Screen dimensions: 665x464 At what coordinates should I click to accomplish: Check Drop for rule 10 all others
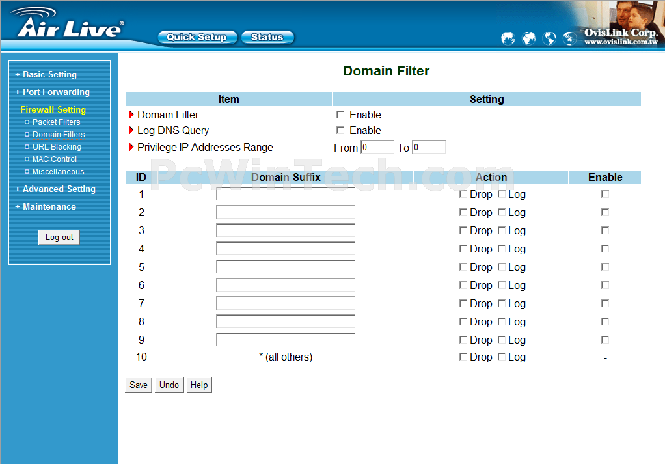tap(463, 357)
